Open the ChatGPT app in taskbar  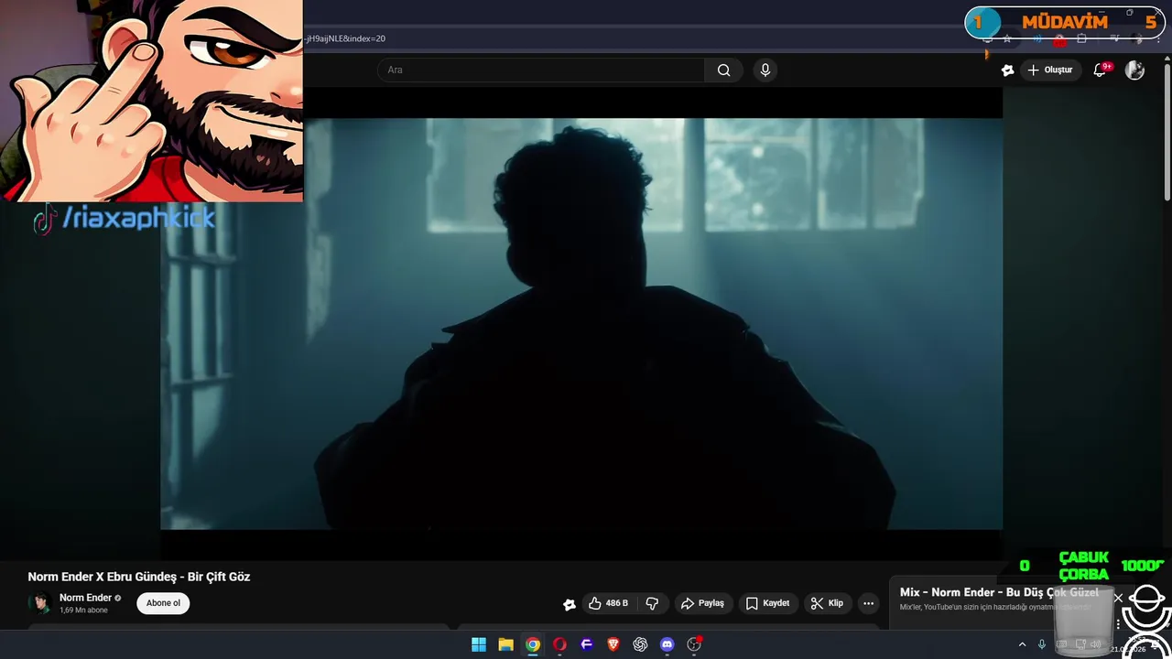pos(640,644)
